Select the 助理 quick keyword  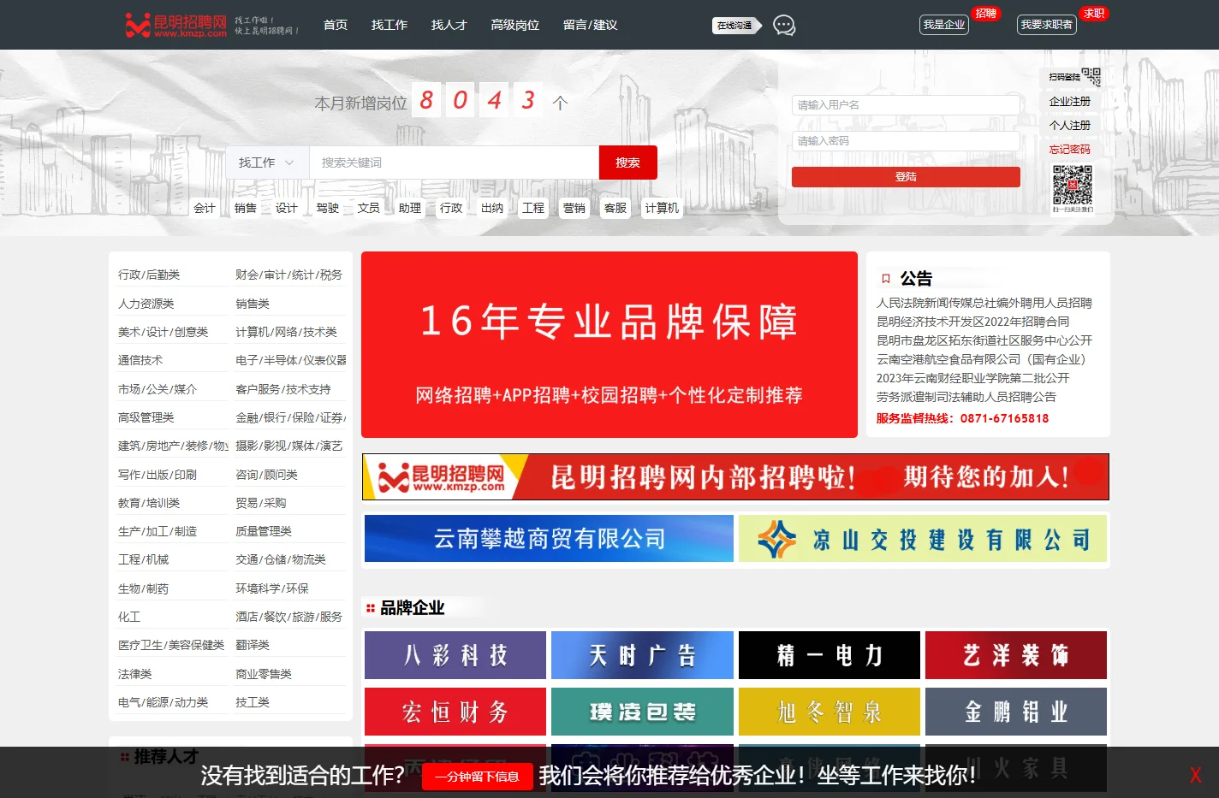(410, 208)
